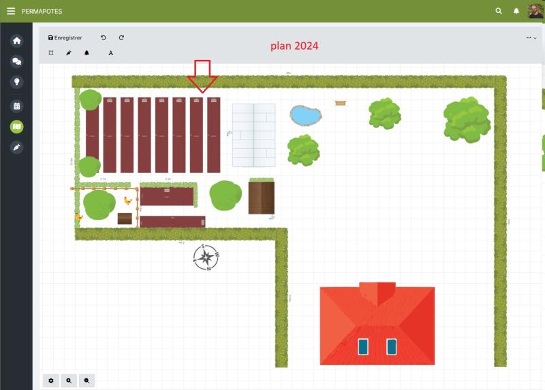Image resolution: width=545 pixels, height=390 pixels.
Task: Open the calendar from the sidebar
Action: [x=17, y=106]
